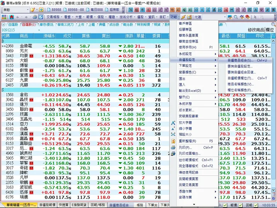Open the 每日888 shortcut link
277x208 pixels.
pyautogui.click(x=94, y=10)
